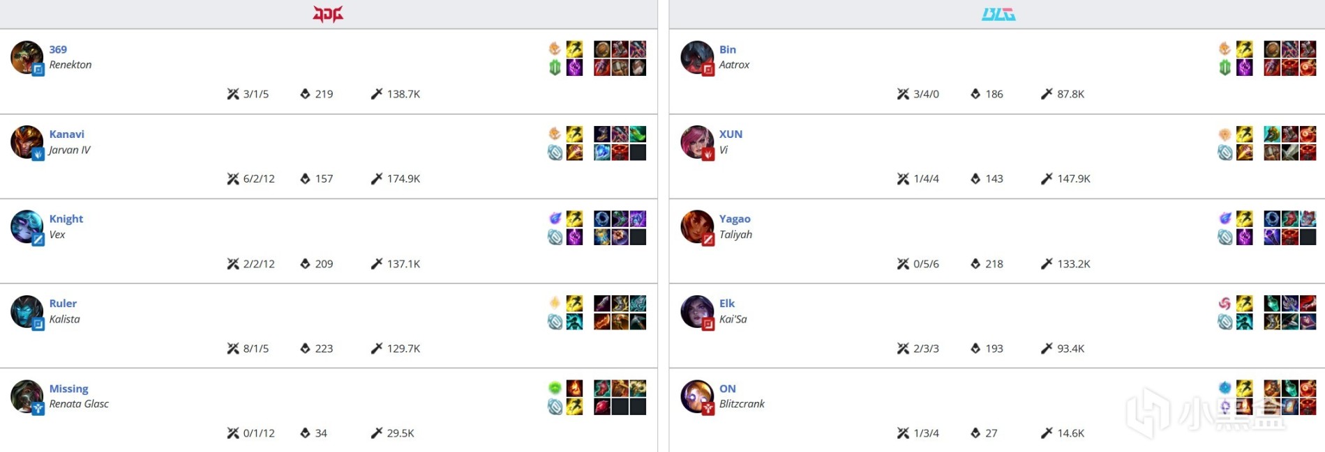Click Kanavi's Jarvan IV champion portrait

coord(27,141)
